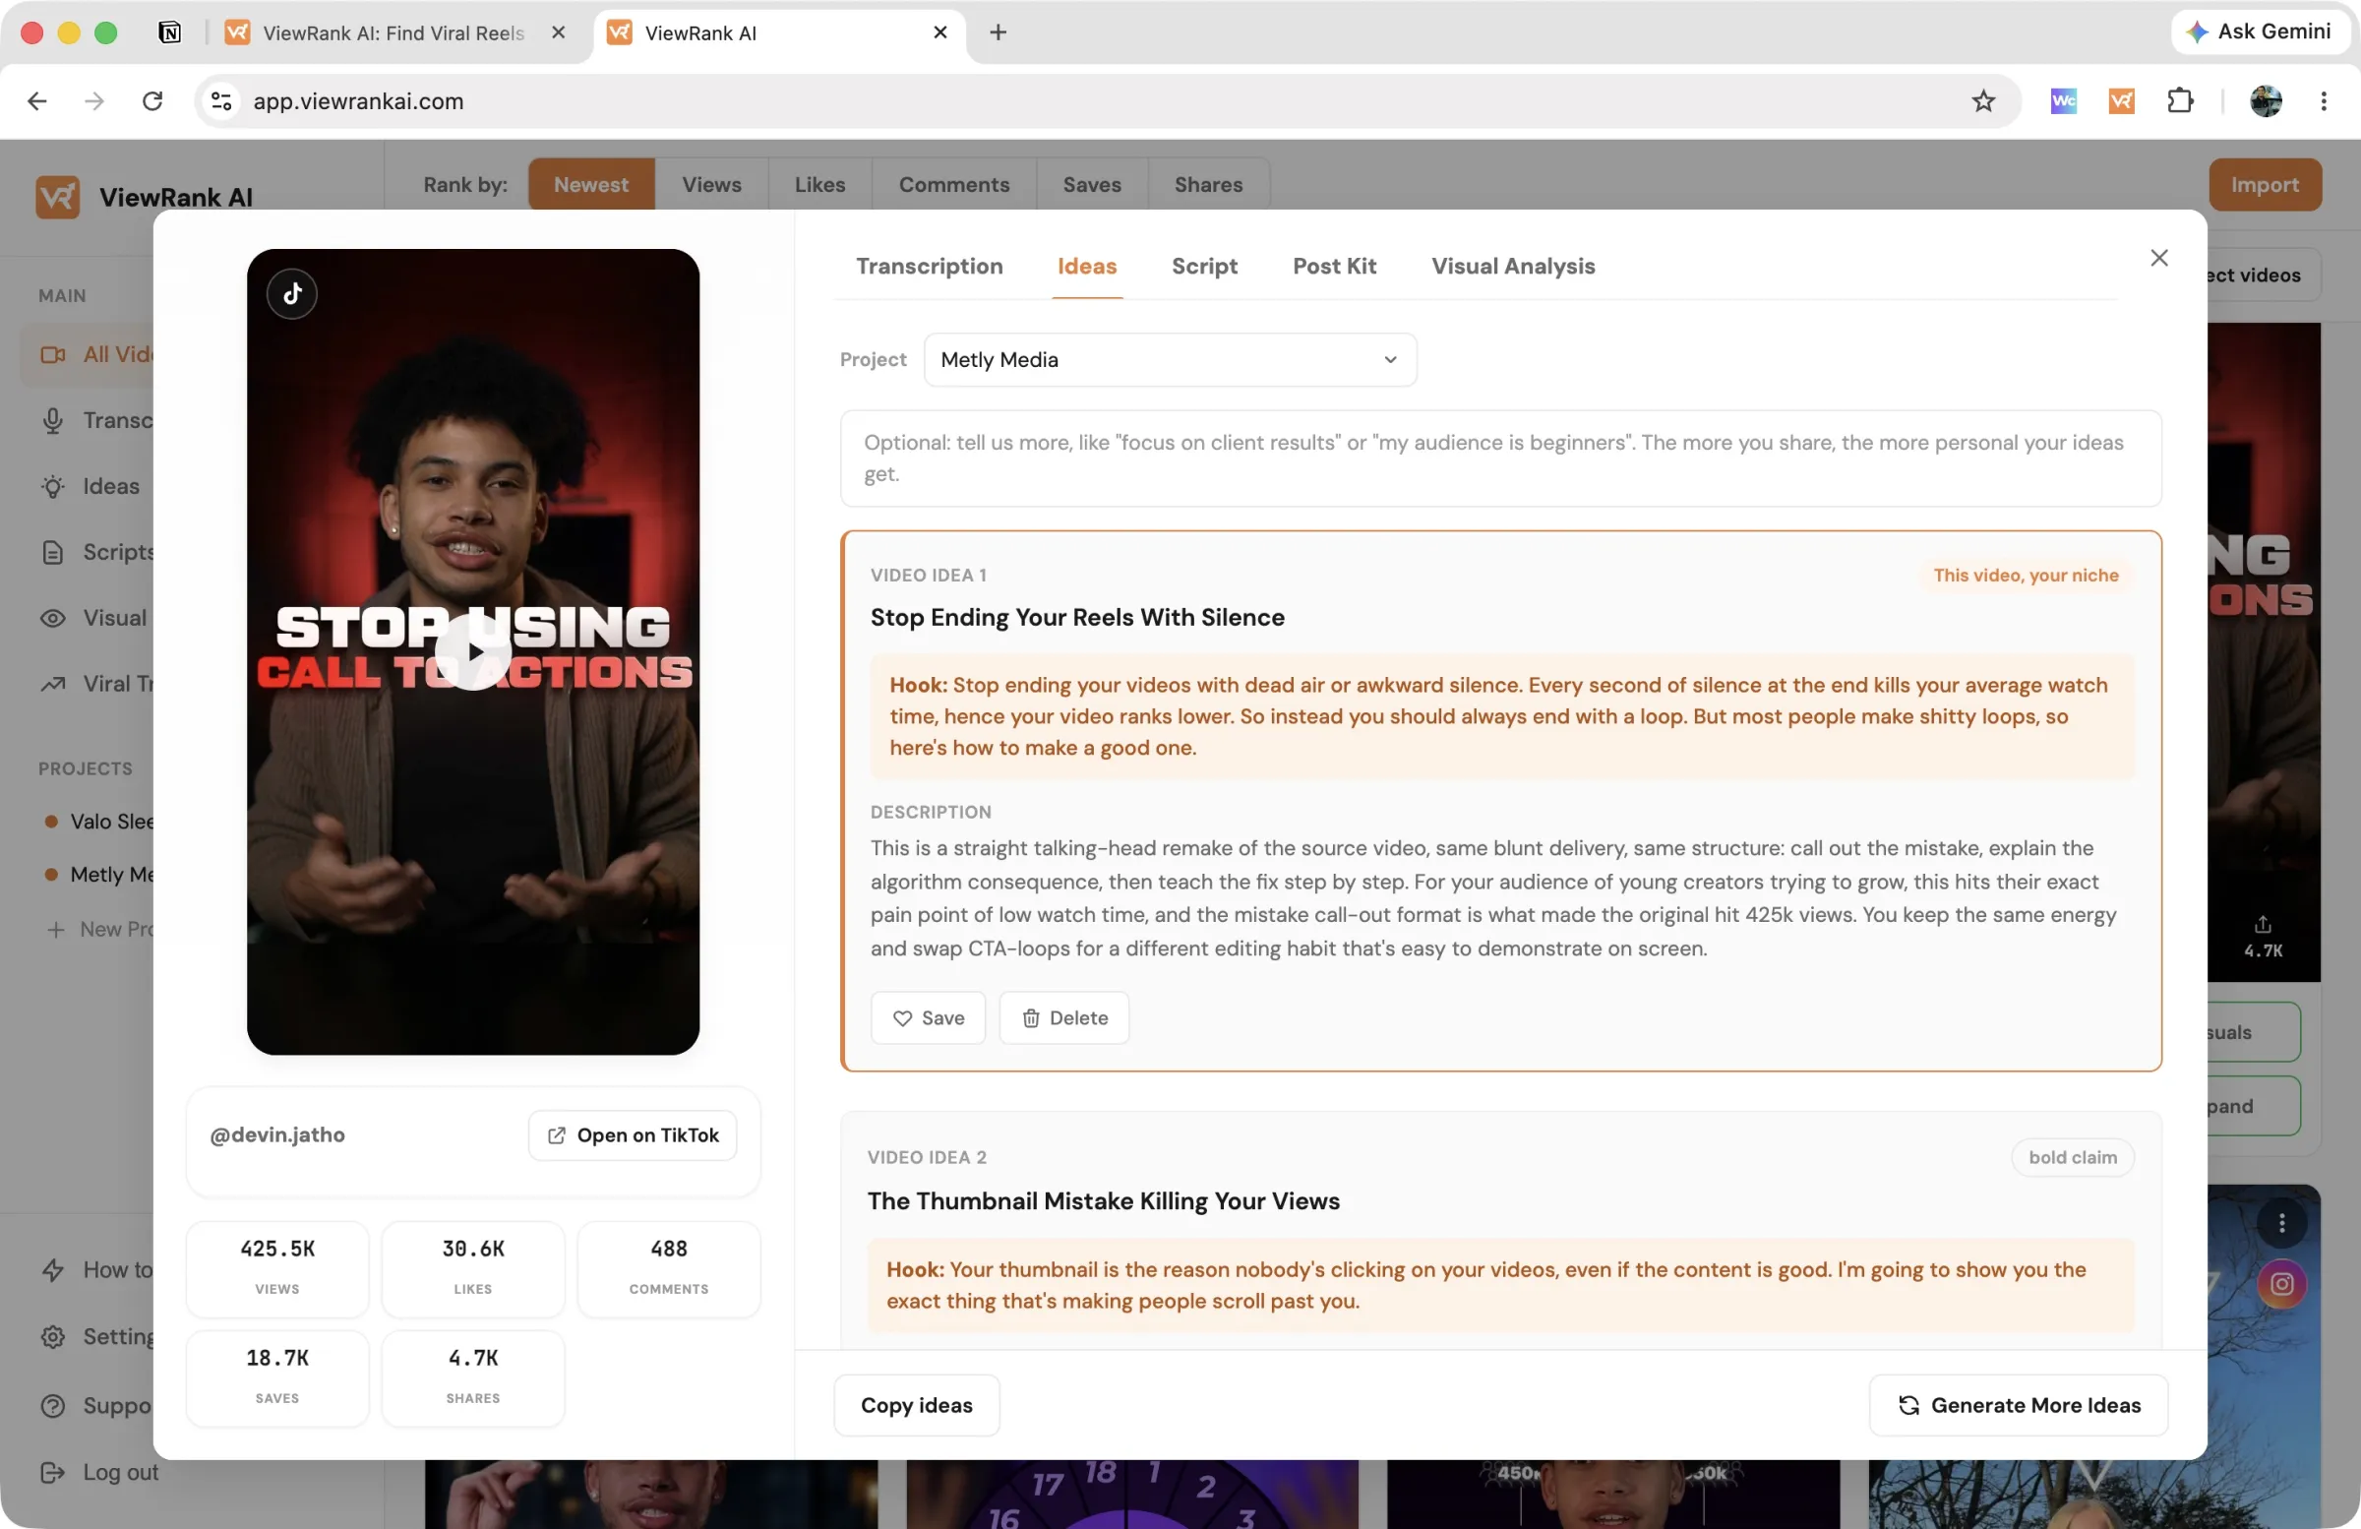The width and height of the screenshot is (2361, 1529).
Task: Close the video details modal
Action: [2158, 258]
